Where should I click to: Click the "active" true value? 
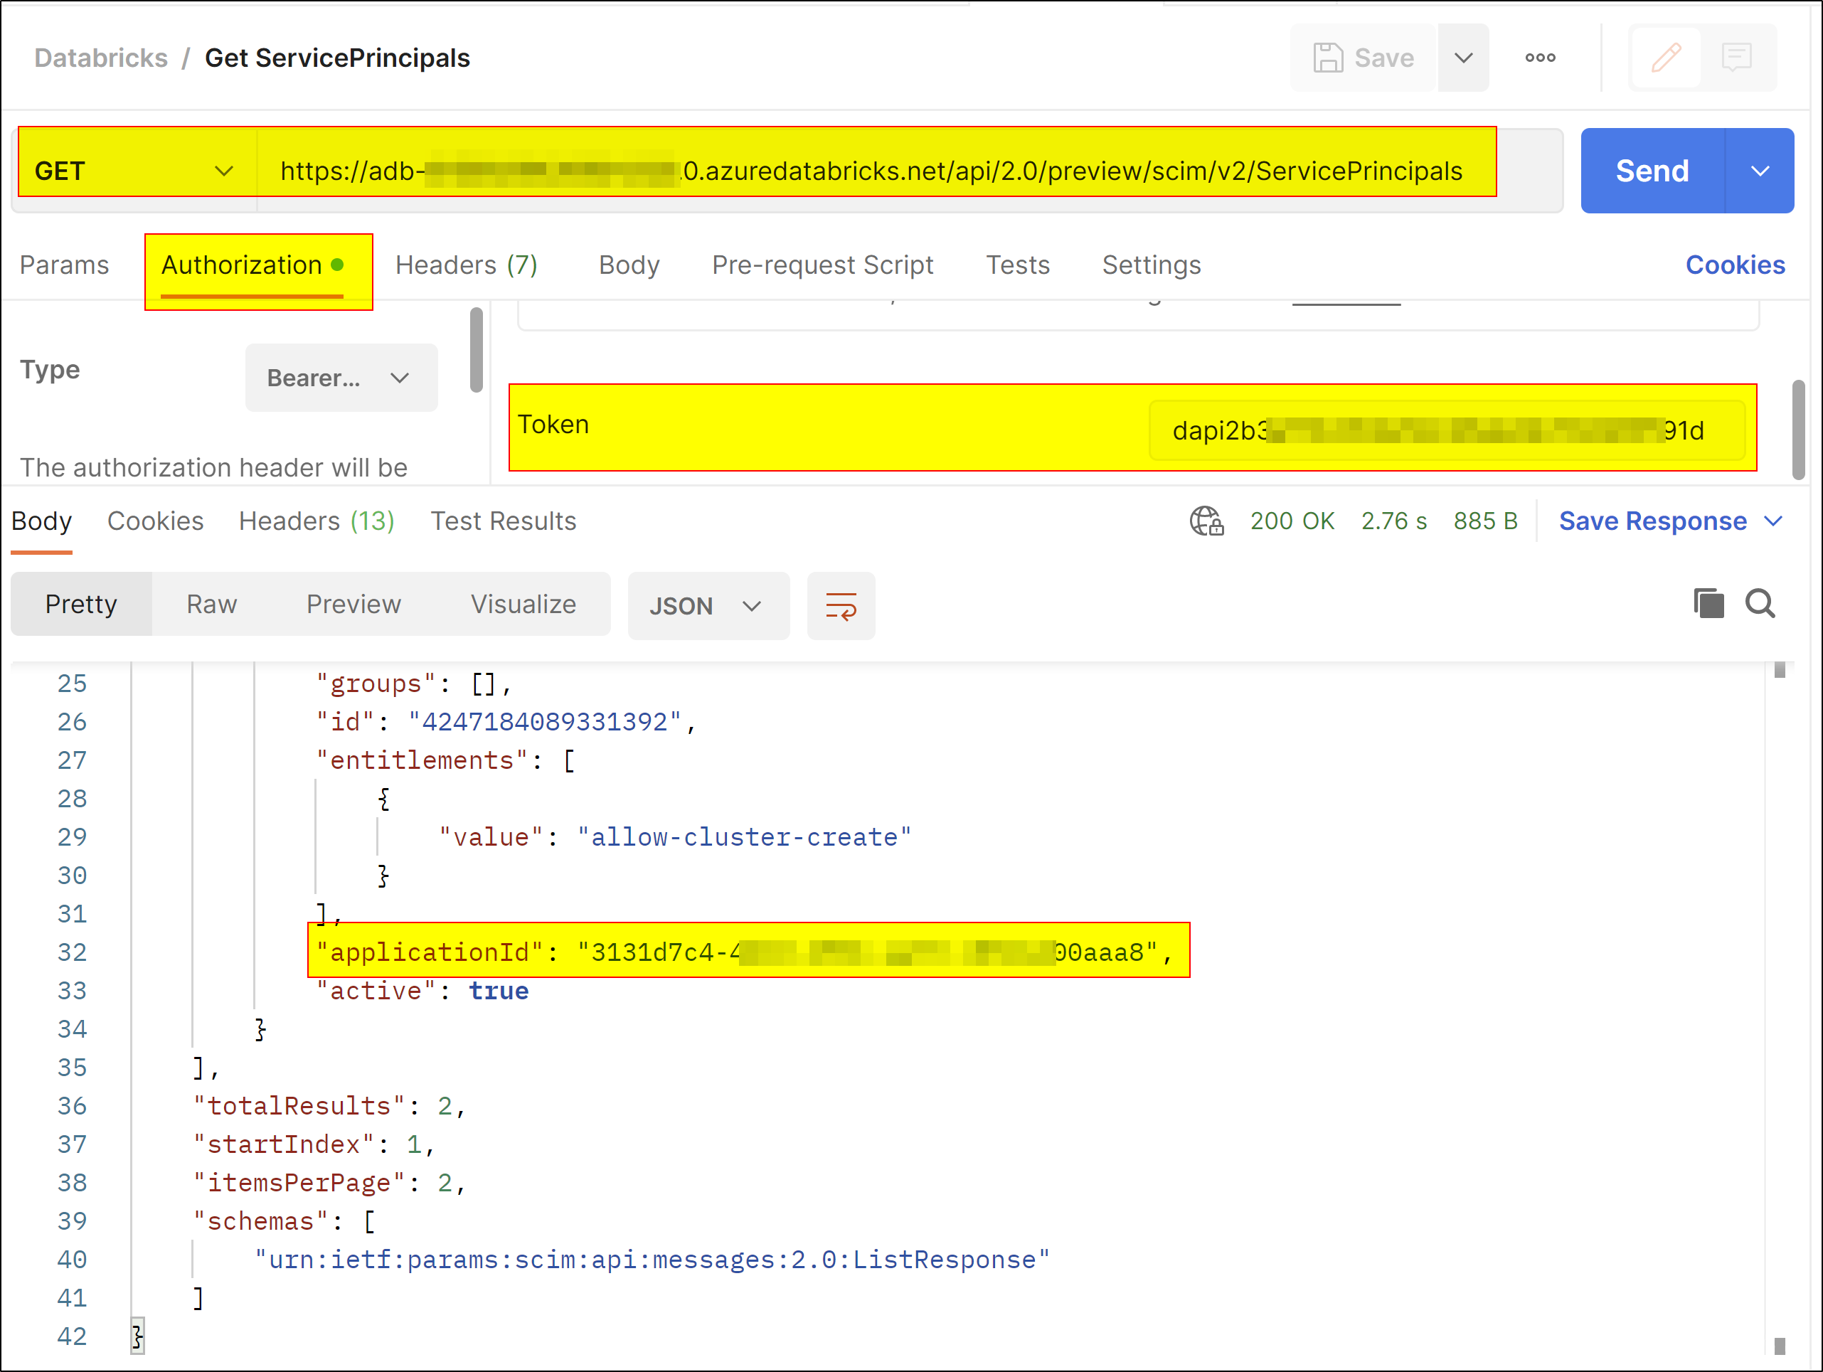(499, 991)
